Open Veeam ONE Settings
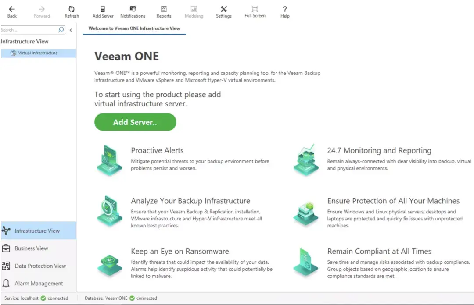The width and height of the screenshot is (474, 305). [x=223, y=11]
